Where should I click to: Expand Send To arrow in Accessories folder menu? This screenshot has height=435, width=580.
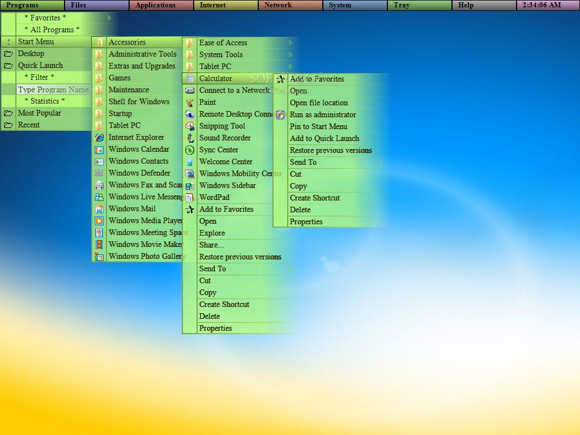click(x=291, y=269)
